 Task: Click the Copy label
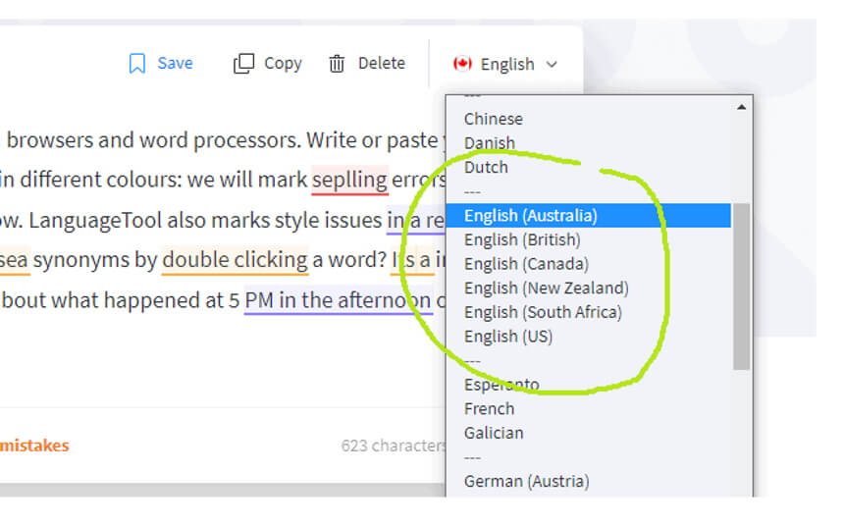[x=283, y=64]
